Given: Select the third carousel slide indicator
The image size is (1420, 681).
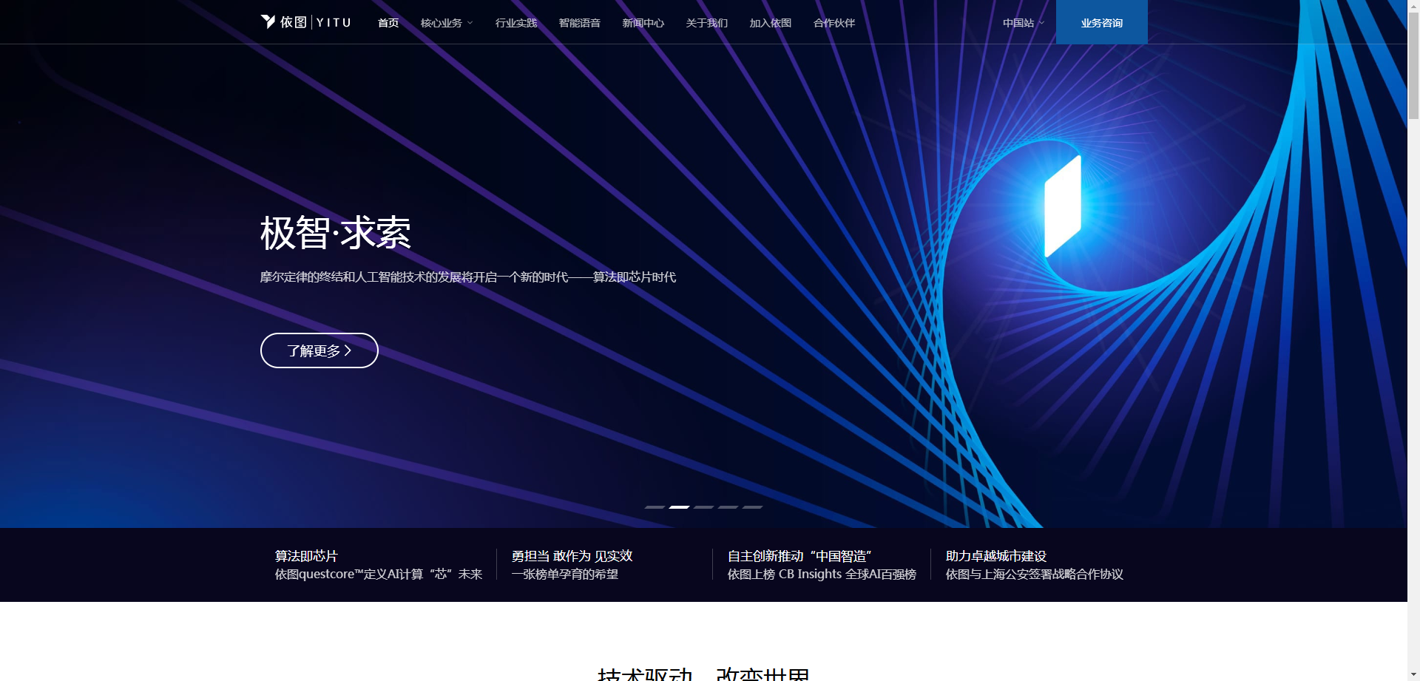Looking at the screenshot, I should click(x=703, y=507).
